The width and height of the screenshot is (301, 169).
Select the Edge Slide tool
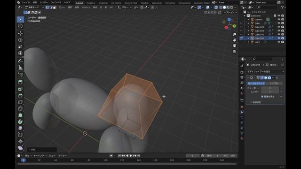(x=20, y=135)
